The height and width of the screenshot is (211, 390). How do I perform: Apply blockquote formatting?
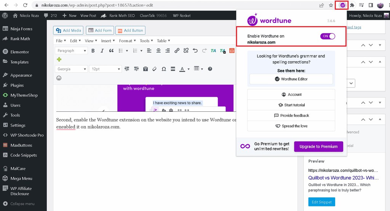pyautogui.click(x=111, y=51)
